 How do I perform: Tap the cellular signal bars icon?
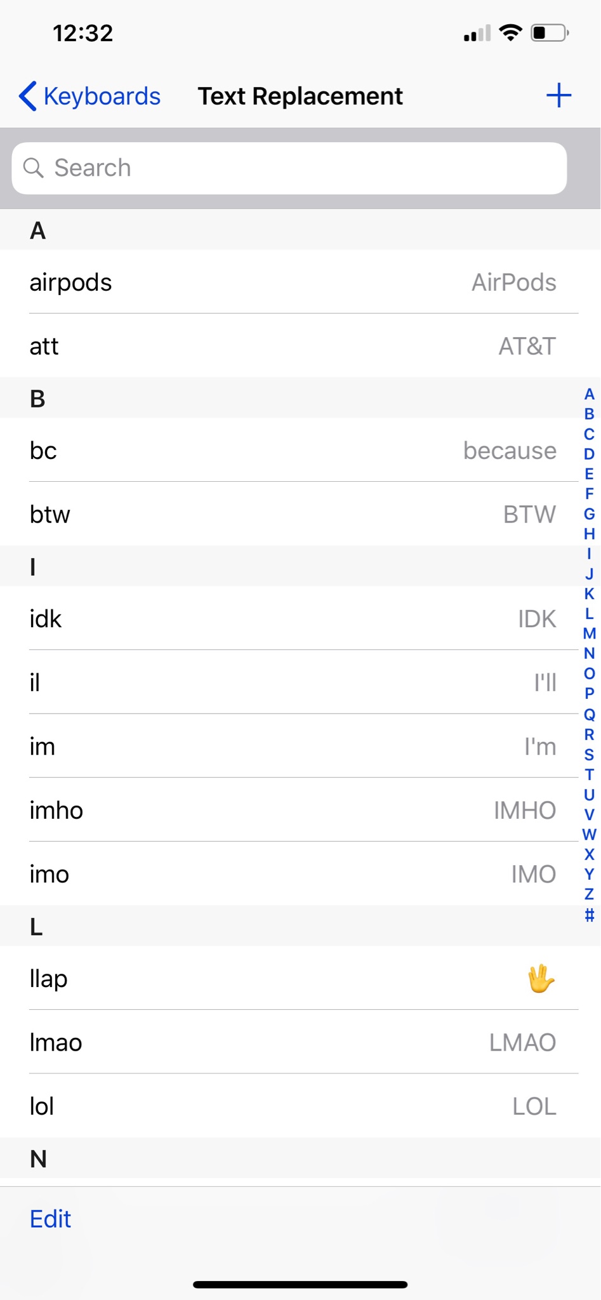[477, 33]
